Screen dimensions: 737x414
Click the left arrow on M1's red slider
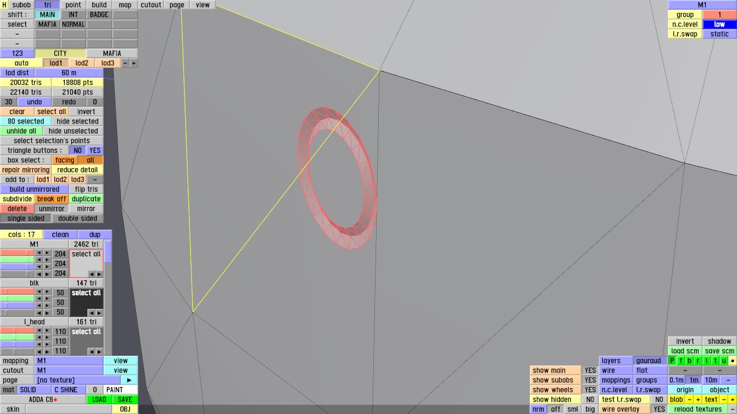coord(39,253)
